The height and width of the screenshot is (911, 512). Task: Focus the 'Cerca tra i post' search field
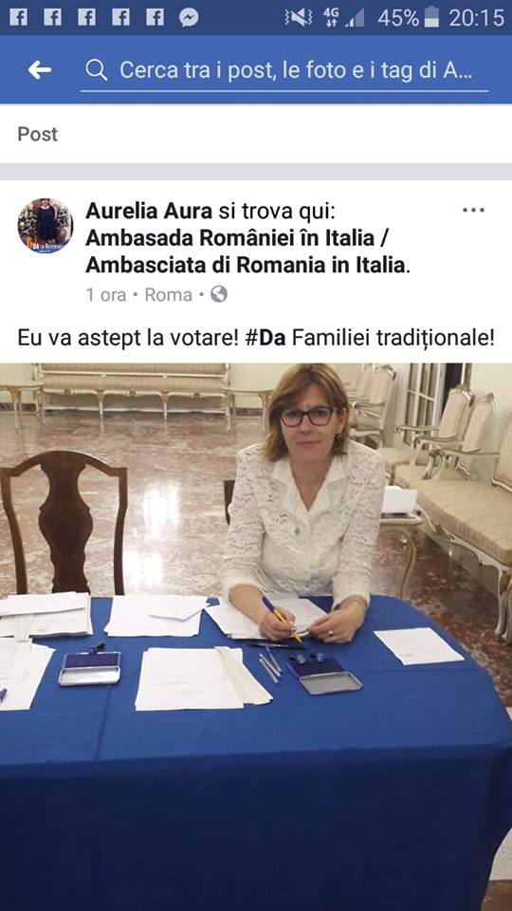pyautogui.click(x=283, y=71)
